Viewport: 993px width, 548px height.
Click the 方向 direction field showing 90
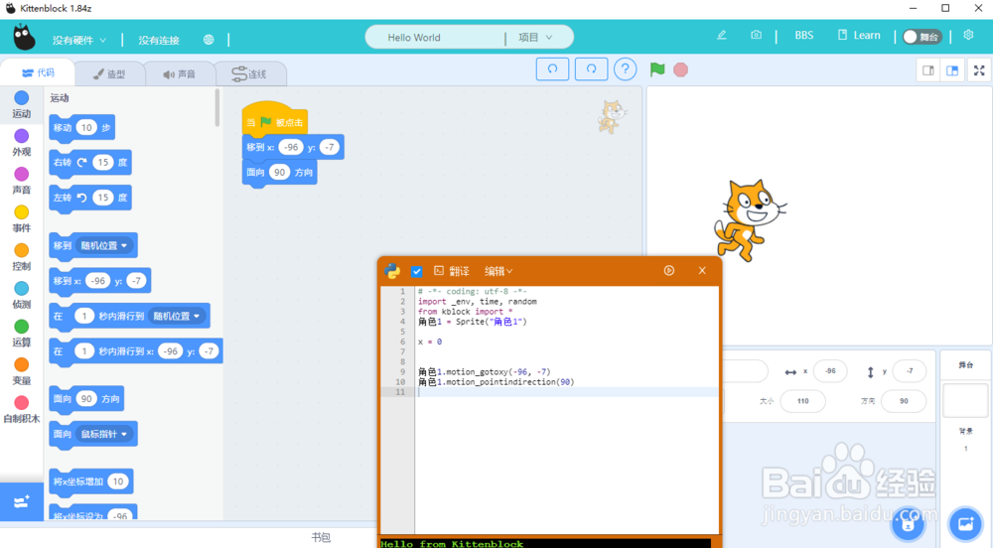point(904,401)
